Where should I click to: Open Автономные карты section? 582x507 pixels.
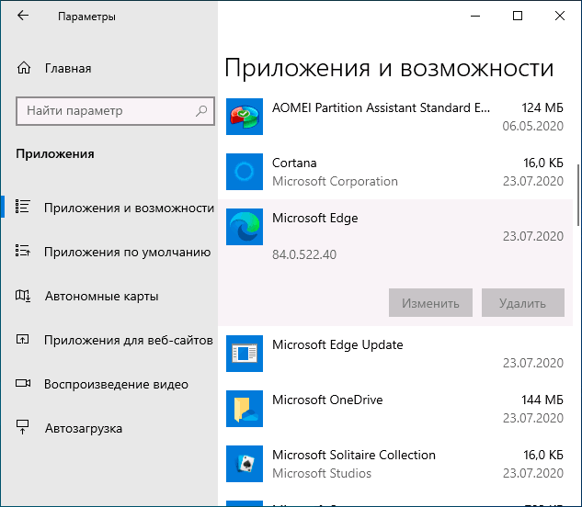tap(102, 296)
